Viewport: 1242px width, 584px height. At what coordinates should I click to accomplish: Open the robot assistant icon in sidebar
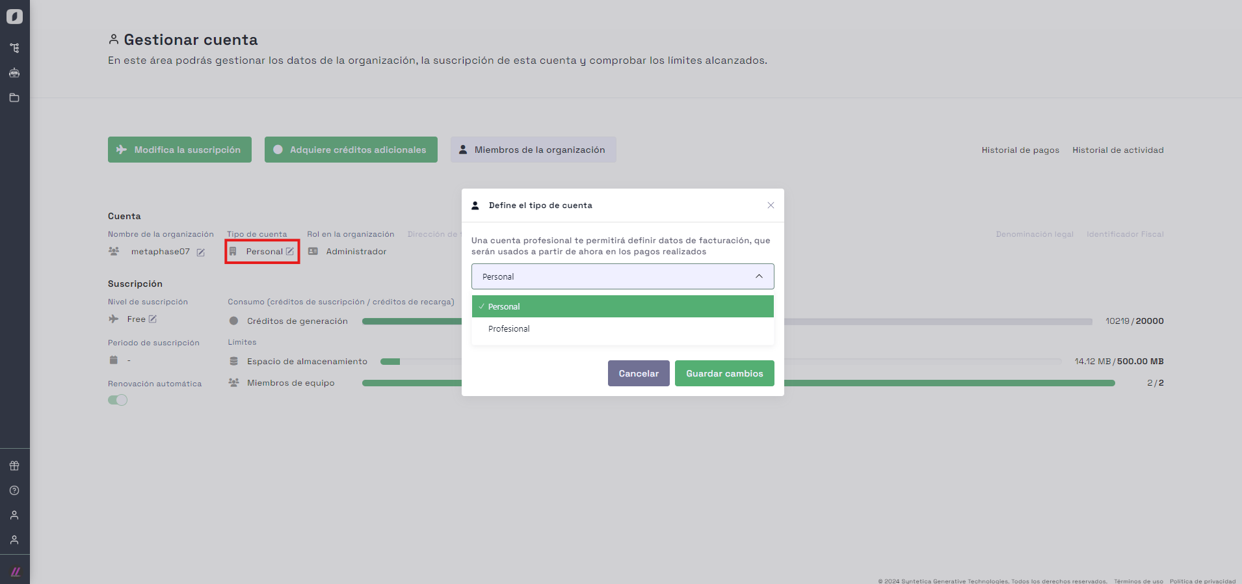point(14,73)
